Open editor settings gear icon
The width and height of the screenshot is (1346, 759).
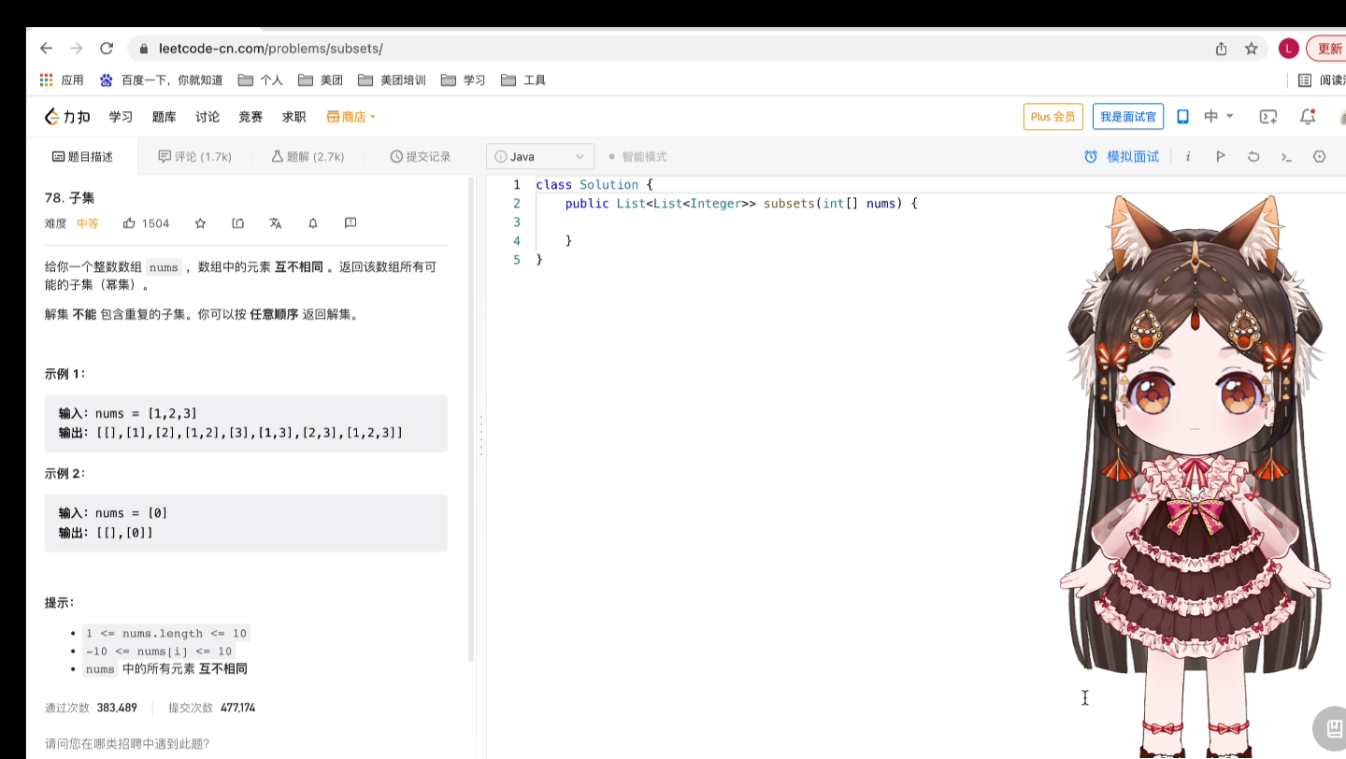(x=1320, y=157)
